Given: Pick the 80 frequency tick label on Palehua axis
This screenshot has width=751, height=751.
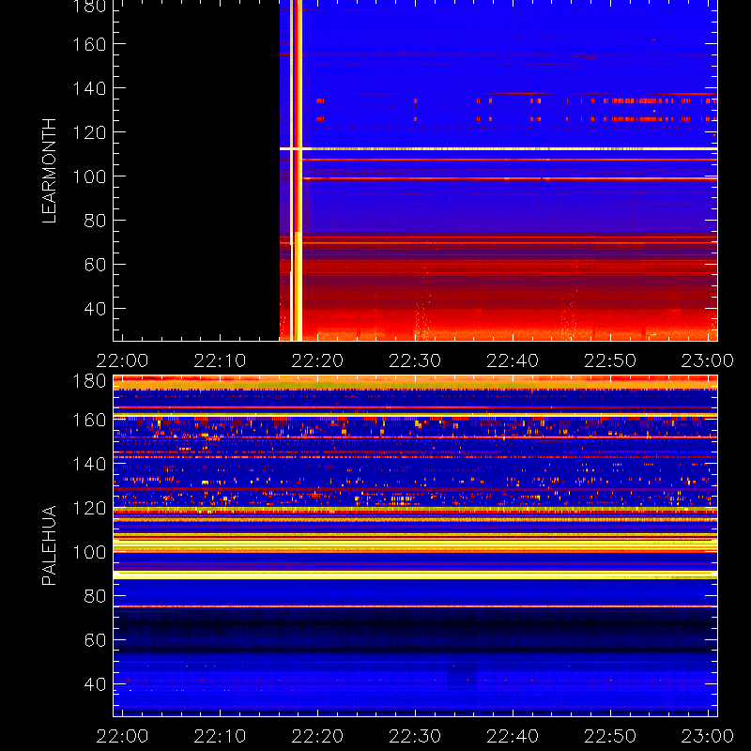Looking at the screenshot, I should click(x=95, y=596).
